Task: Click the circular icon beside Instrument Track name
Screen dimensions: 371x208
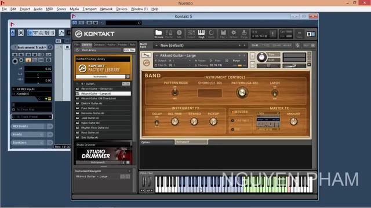Action: pos(50,47)
